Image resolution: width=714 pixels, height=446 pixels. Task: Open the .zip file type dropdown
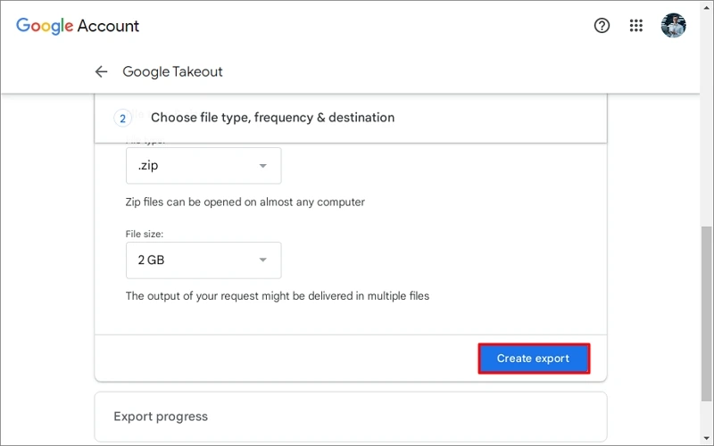click(203, 166)
